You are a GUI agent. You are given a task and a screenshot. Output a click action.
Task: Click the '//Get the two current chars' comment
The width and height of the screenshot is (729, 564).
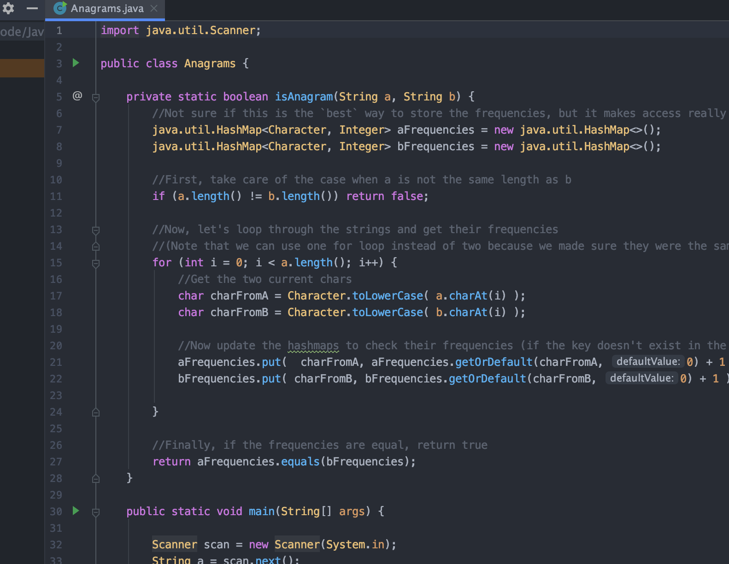point(265,279)
